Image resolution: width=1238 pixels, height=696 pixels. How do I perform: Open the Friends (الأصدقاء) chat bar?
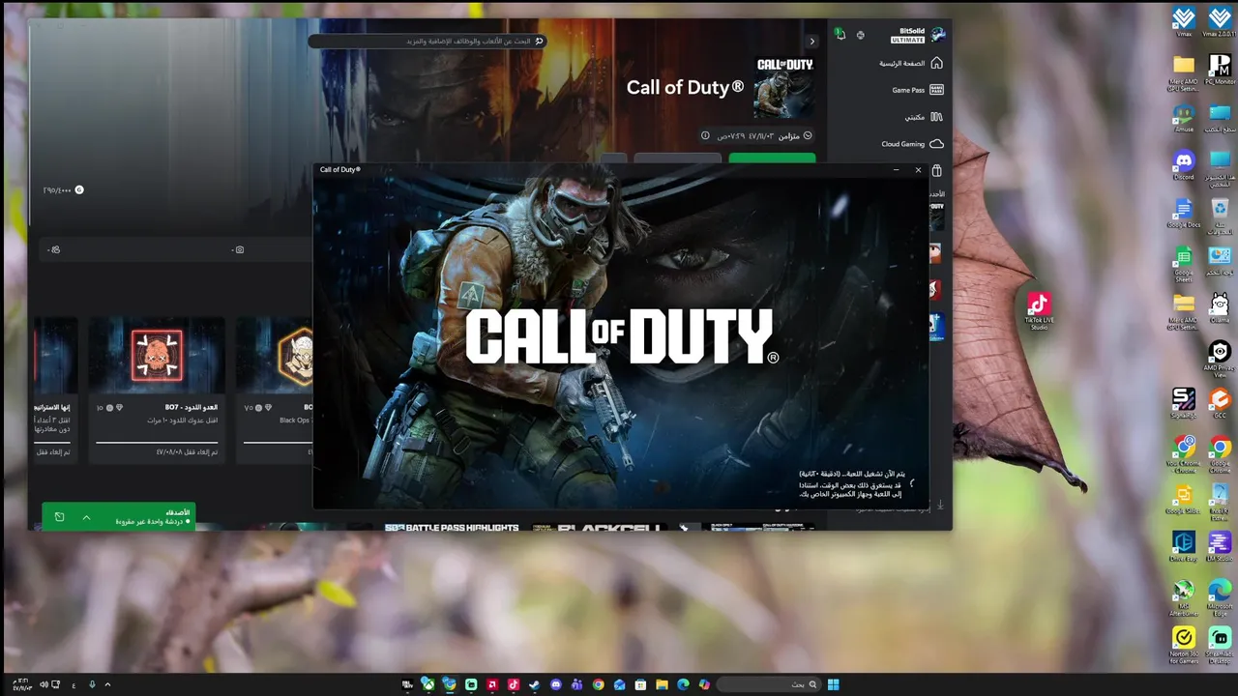point(119,517)
